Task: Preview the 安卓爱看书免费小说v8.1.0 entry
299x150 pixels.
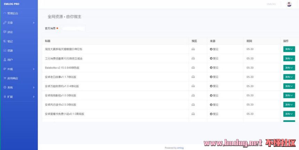Action: click(x=193, y=114)
